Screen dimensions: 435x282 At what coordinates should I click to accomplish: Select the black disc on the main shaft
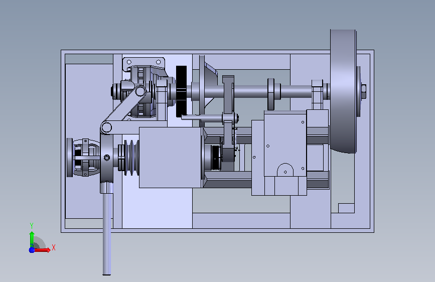[x=182, y=91]
